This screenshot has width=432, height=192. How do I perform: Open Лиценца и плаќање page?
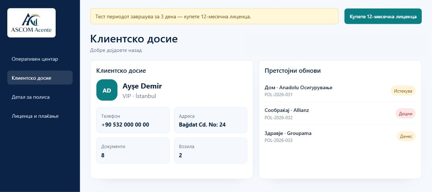(x=40, y=116)
